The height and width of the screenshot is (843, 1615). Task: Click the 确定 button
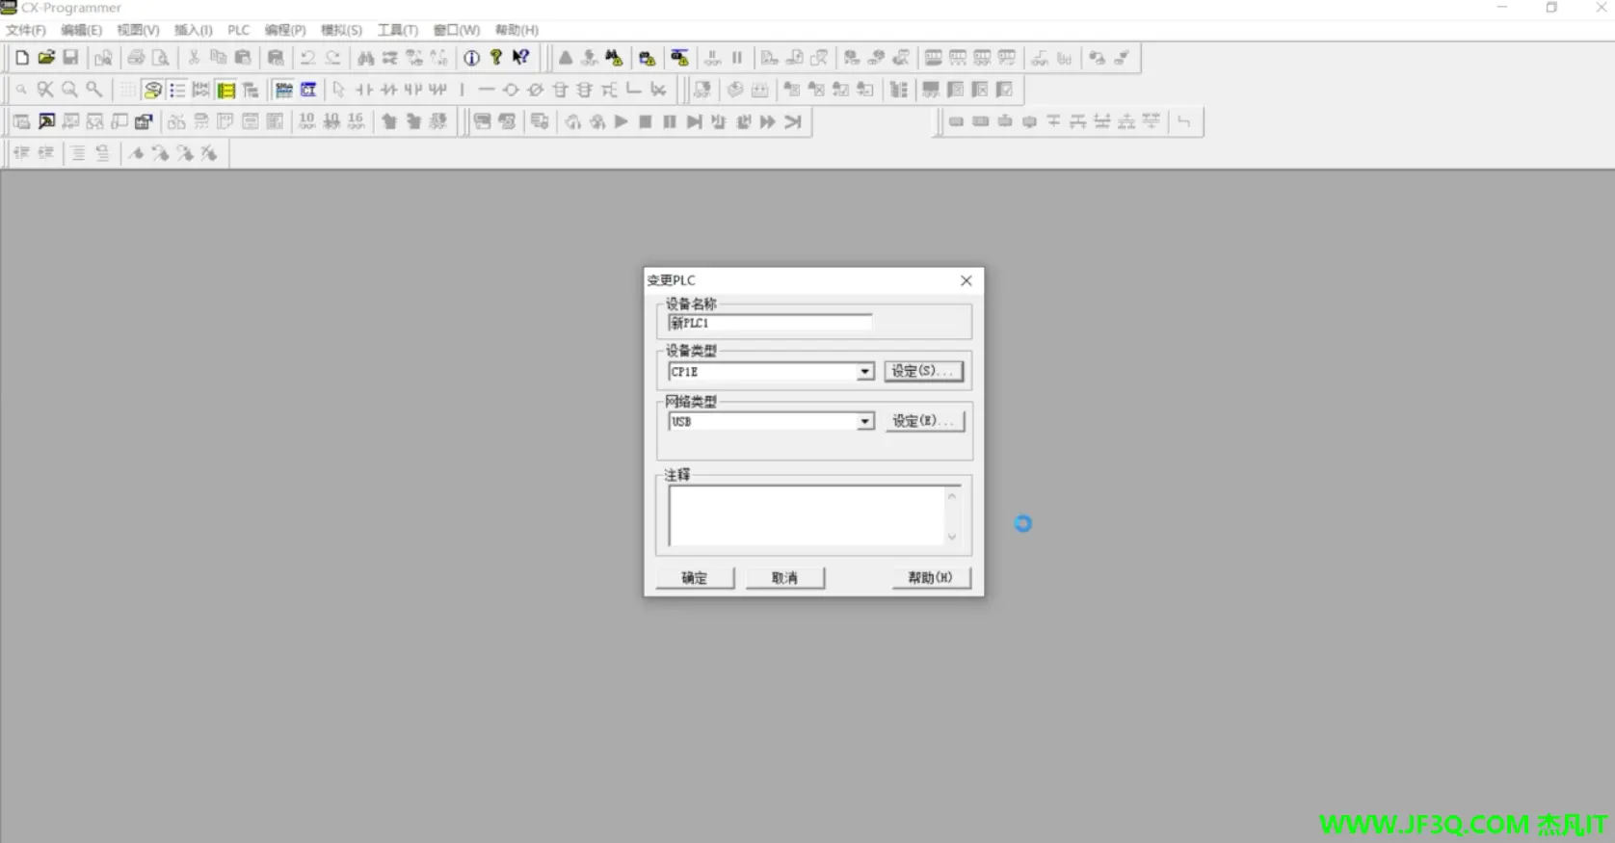(x=694, y=578)
